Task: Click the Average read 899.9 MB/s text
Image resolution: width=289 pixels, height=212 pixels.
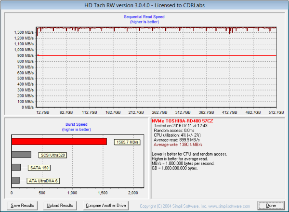Action: (175, 140)
